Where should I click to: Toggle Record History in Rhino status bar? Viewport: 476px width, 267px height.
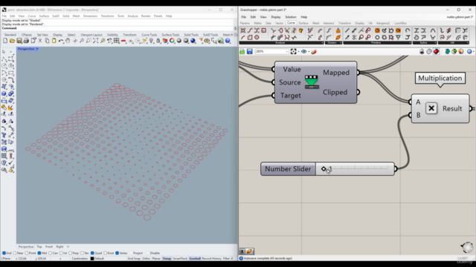pos(211,259)
